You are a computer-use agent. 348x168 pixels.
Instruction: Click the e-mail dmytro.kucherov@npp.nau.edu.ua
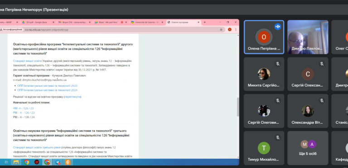coord(44,80)
